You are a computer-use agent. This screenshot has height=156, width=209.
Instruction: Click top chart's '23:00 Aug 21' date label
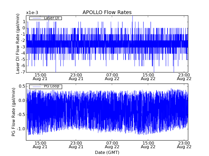tap(76, 77)
